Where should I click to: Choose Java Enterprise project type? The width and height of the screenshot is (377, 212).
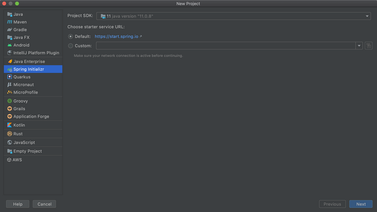click(33, 61)
